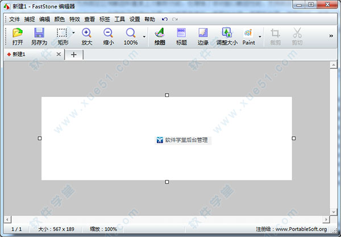The height and width of the screenshot is (237, 341).
Task: Open the 捕捉 (Capture) menu
Action: (30, 19)
